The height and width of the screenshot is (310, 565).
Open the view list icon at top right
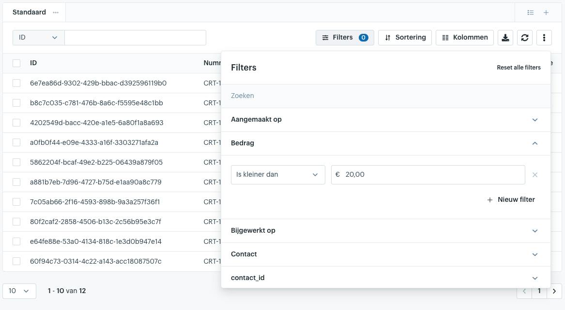pyautogui.click(x=531, y=13)
